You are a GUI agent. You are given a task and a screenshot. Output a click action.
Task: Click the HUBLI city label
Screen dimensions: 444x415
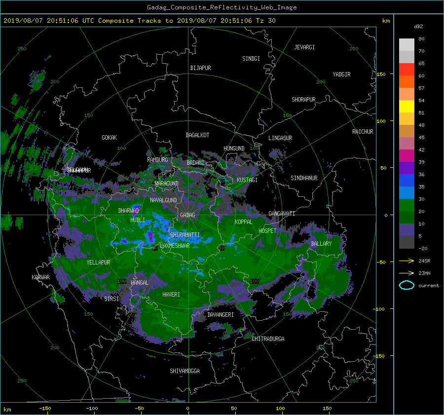tap(138, 220)
